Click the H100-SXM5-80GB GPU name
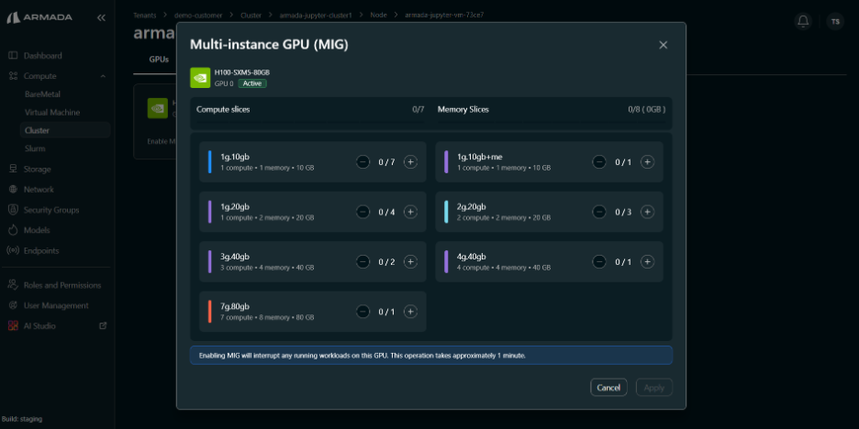859x429 pixels. (x=242, y=72)
